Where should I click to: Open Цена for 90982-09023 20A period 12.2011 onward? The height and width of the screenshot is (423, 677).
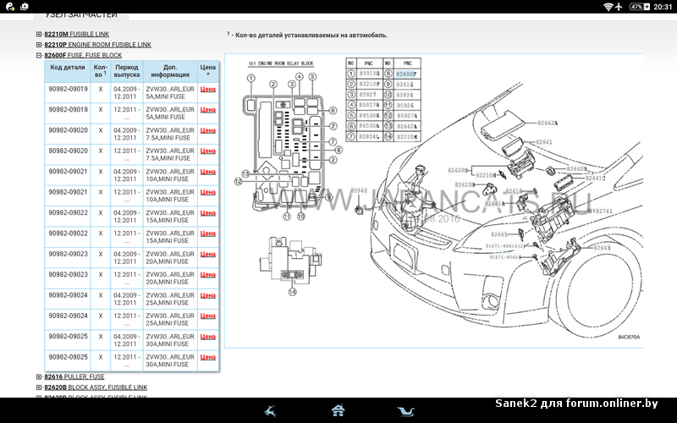207,274
